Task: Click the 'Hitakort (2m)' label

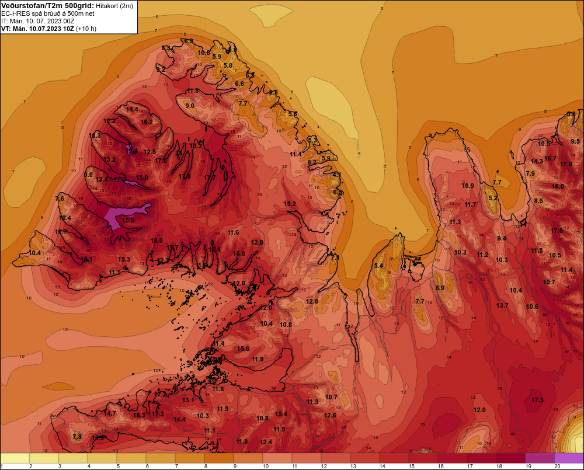Action: click(114, 6)
